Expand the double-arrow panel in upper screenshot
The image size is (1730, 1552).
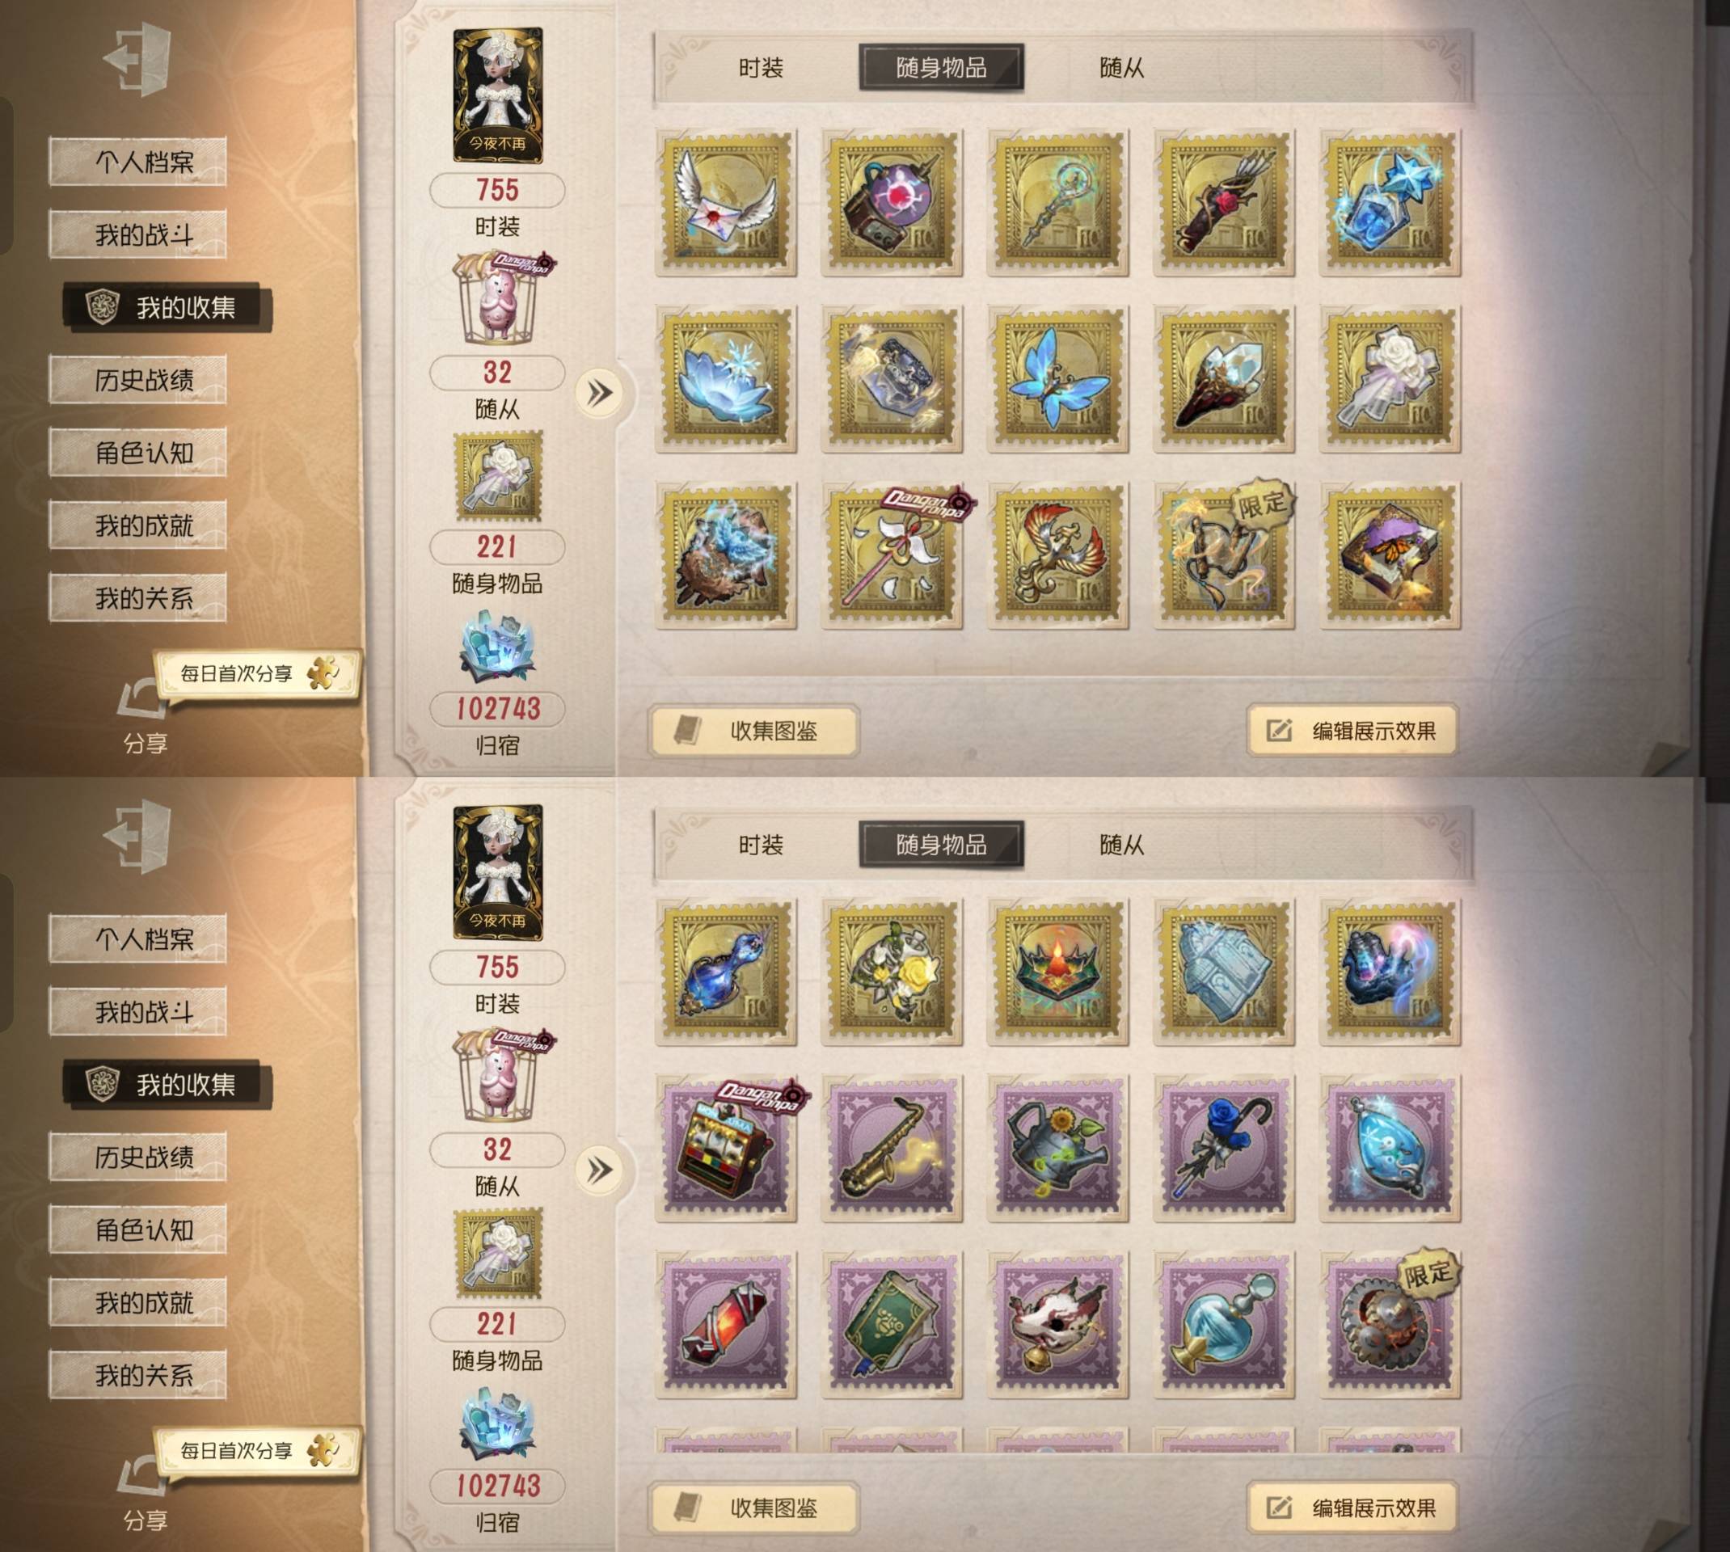[599, 393]
